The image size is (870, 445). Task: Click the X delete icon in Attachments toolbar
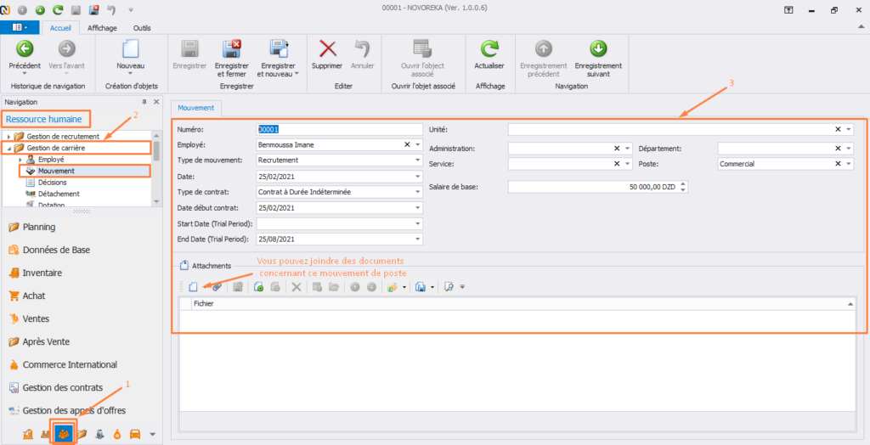(x=297, y=287)
